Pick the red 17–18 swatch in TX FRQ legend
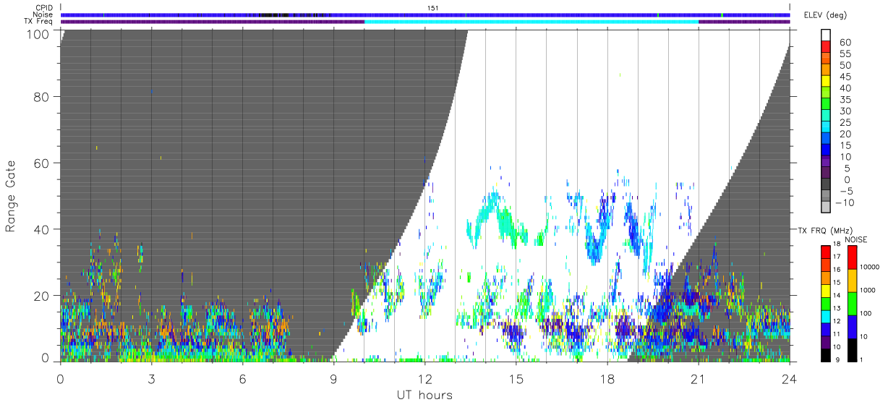Screen dimensions: 888x410 [x=826, y=252]
